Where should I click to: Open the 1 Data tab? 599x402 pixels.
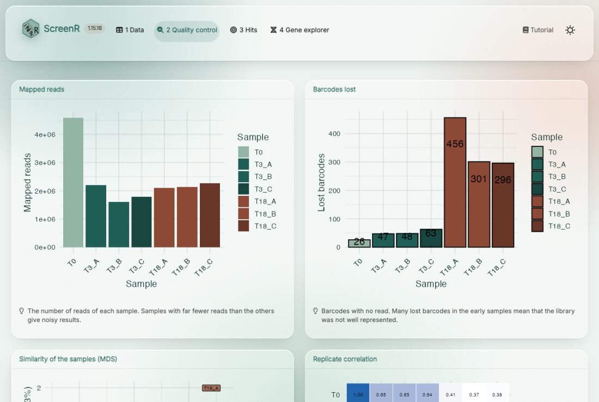pyautogui.click(x=130, y=30)
